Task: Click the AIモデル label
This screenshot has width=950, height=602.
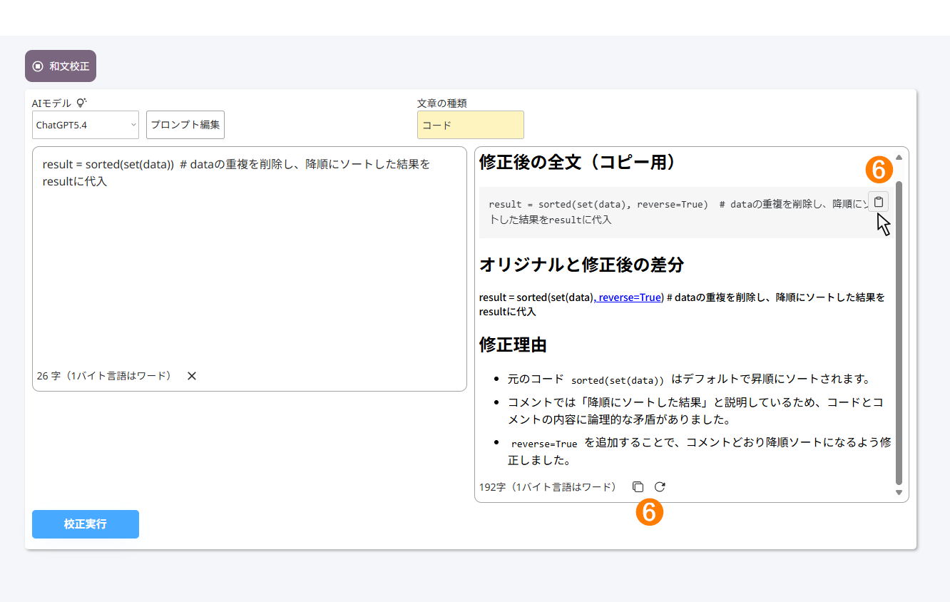Action: point(52,103)
